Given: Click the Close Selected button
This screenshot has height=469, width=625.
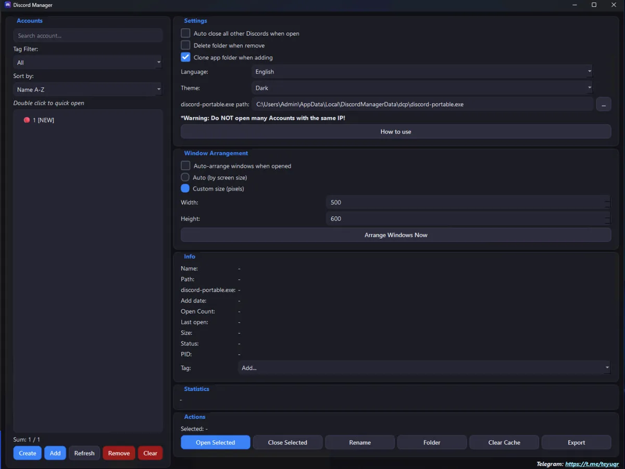Looking at the screenshot, I should (287, 442).
